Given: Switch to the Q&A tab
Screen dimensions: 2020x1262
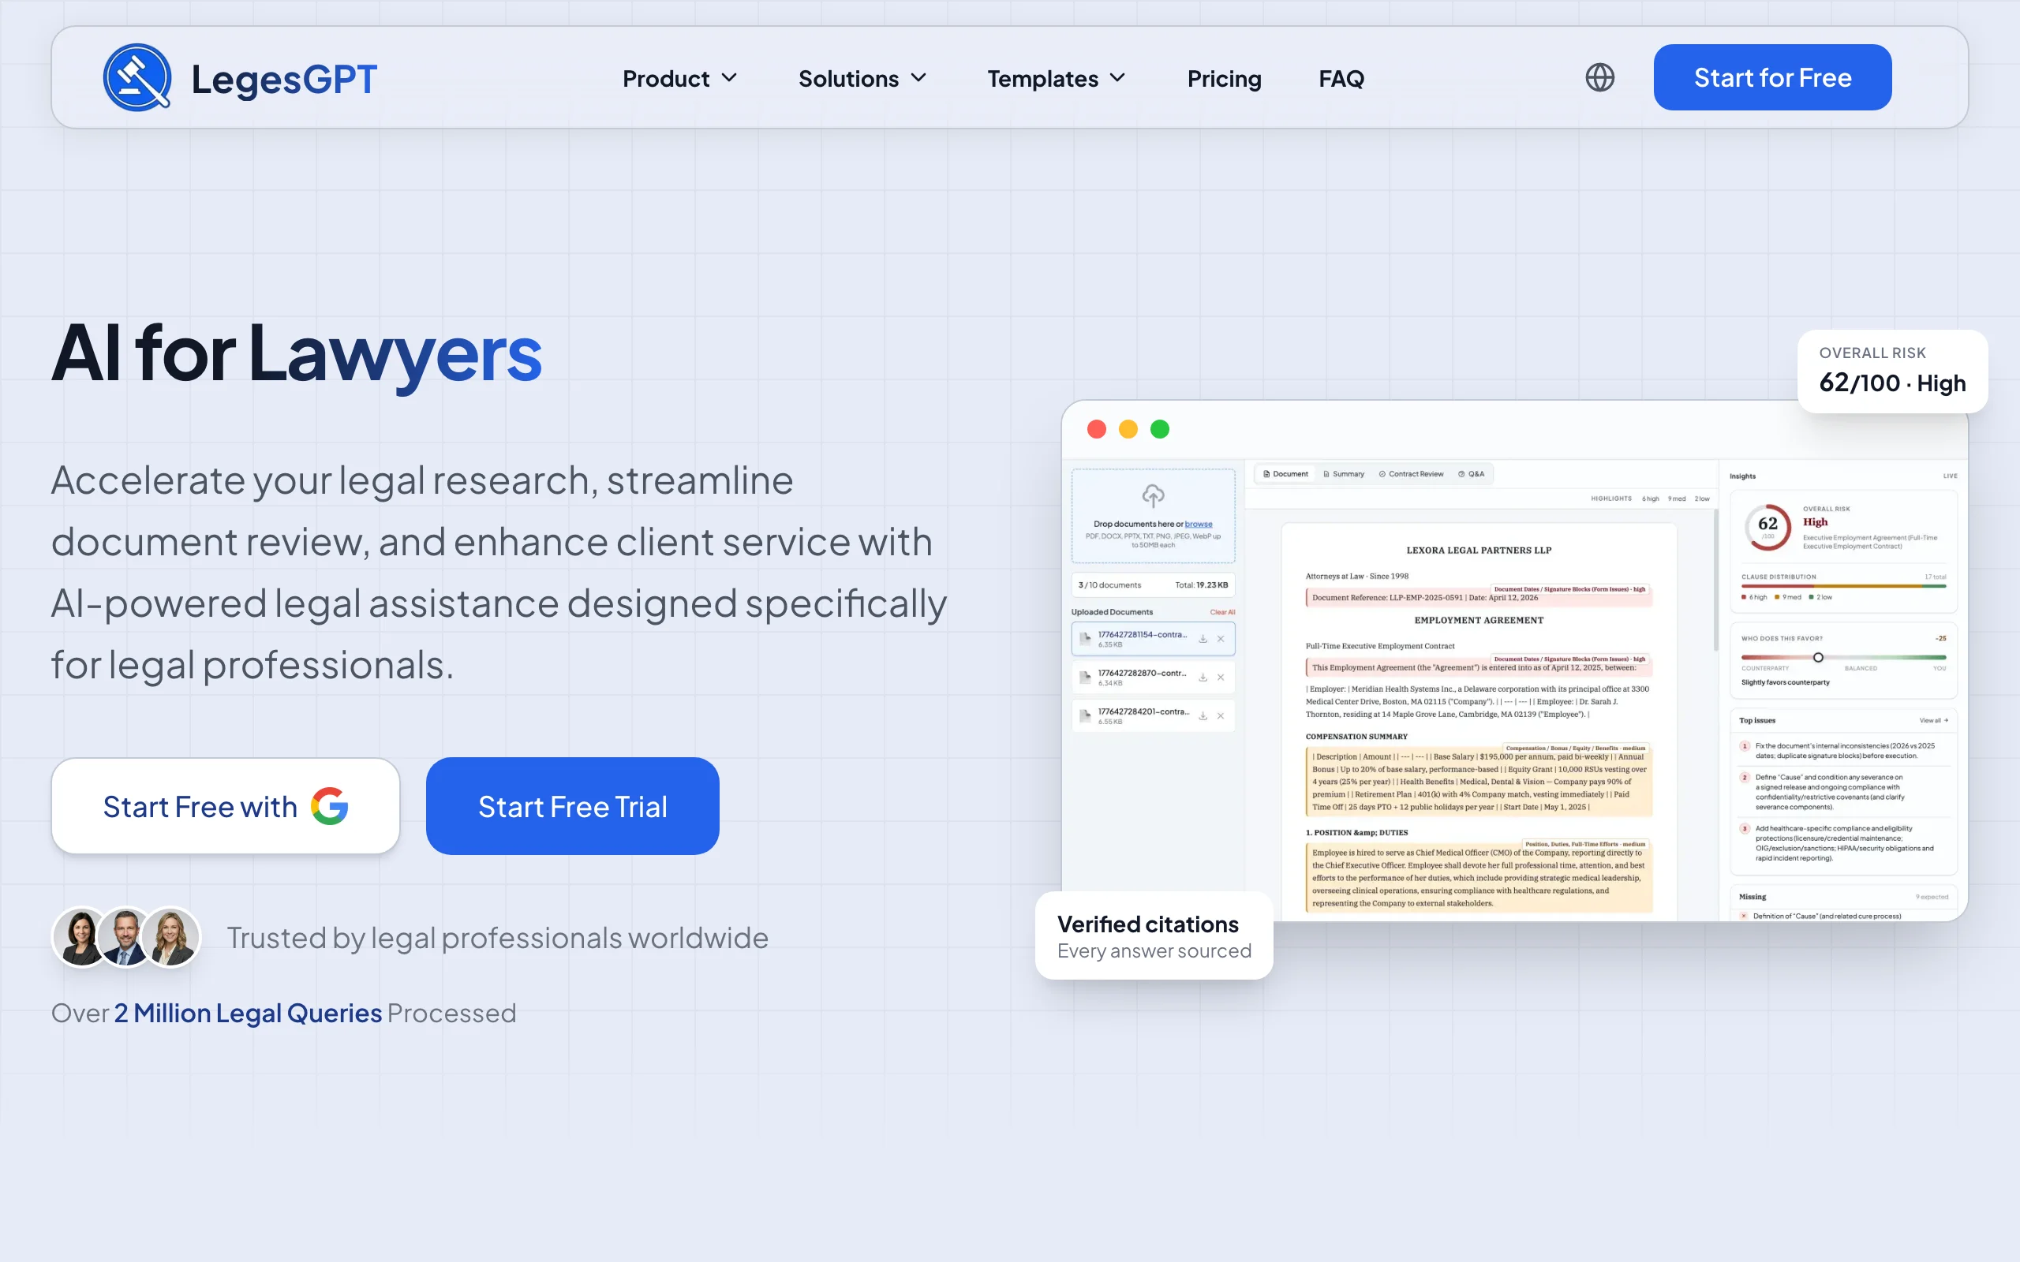Looking at the screenshot, I should (1471, 474).
